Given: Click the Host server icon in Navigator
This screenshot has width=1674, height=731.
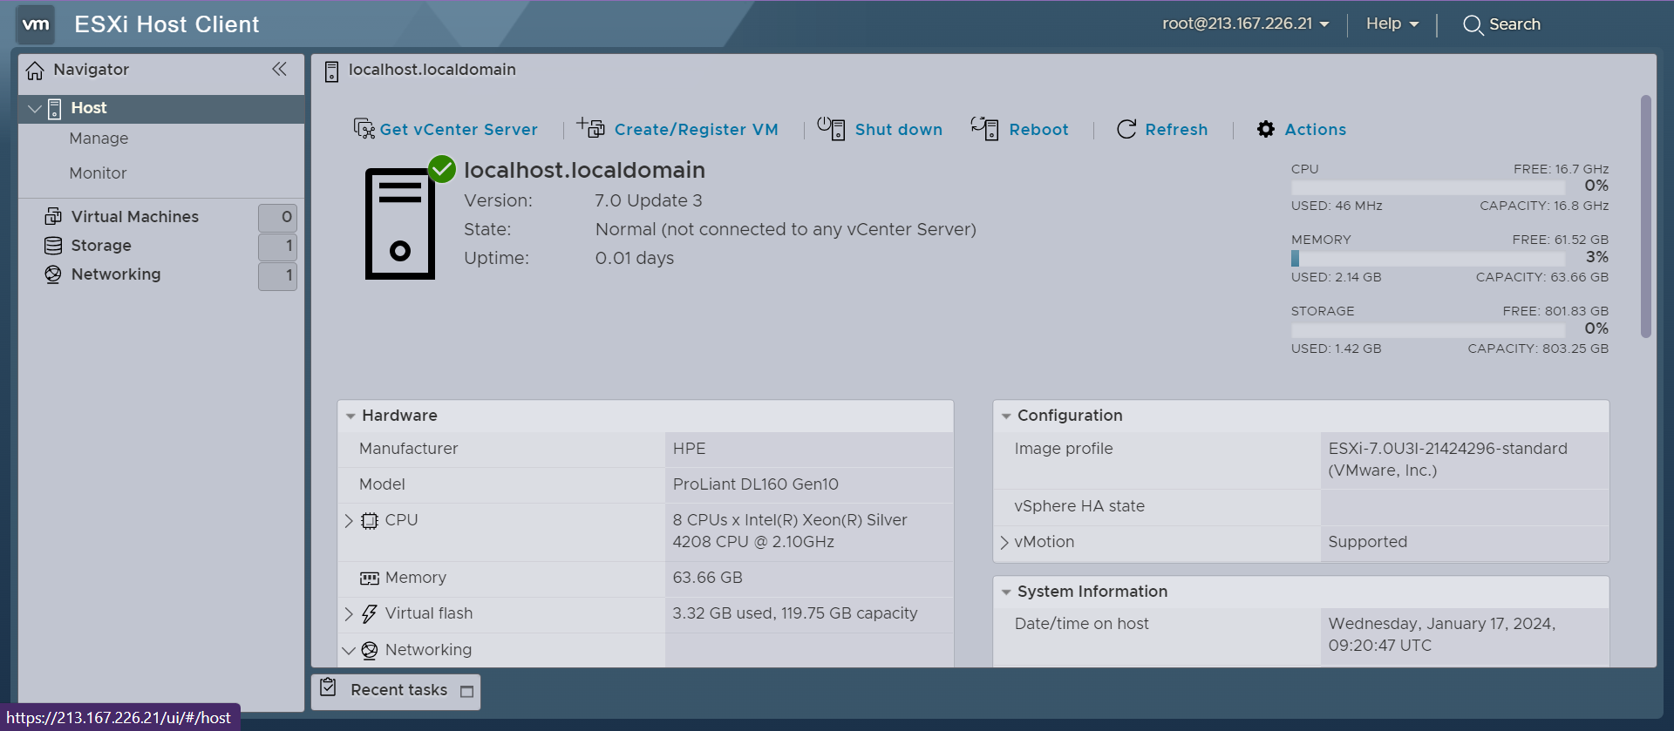Looking at the screenshot, I should click(x=54, y=108).
